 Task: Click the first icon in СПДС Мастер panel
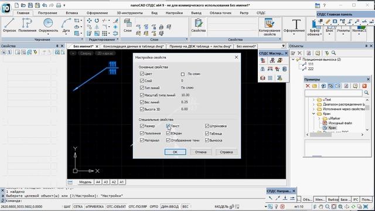pyautogui.click(x=263, y=60)
